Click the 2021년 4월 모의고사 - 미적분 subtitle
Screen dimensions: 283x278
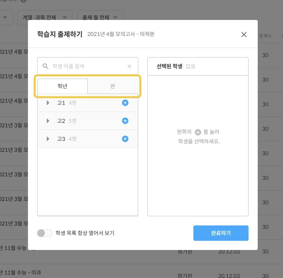click(121, 34)
